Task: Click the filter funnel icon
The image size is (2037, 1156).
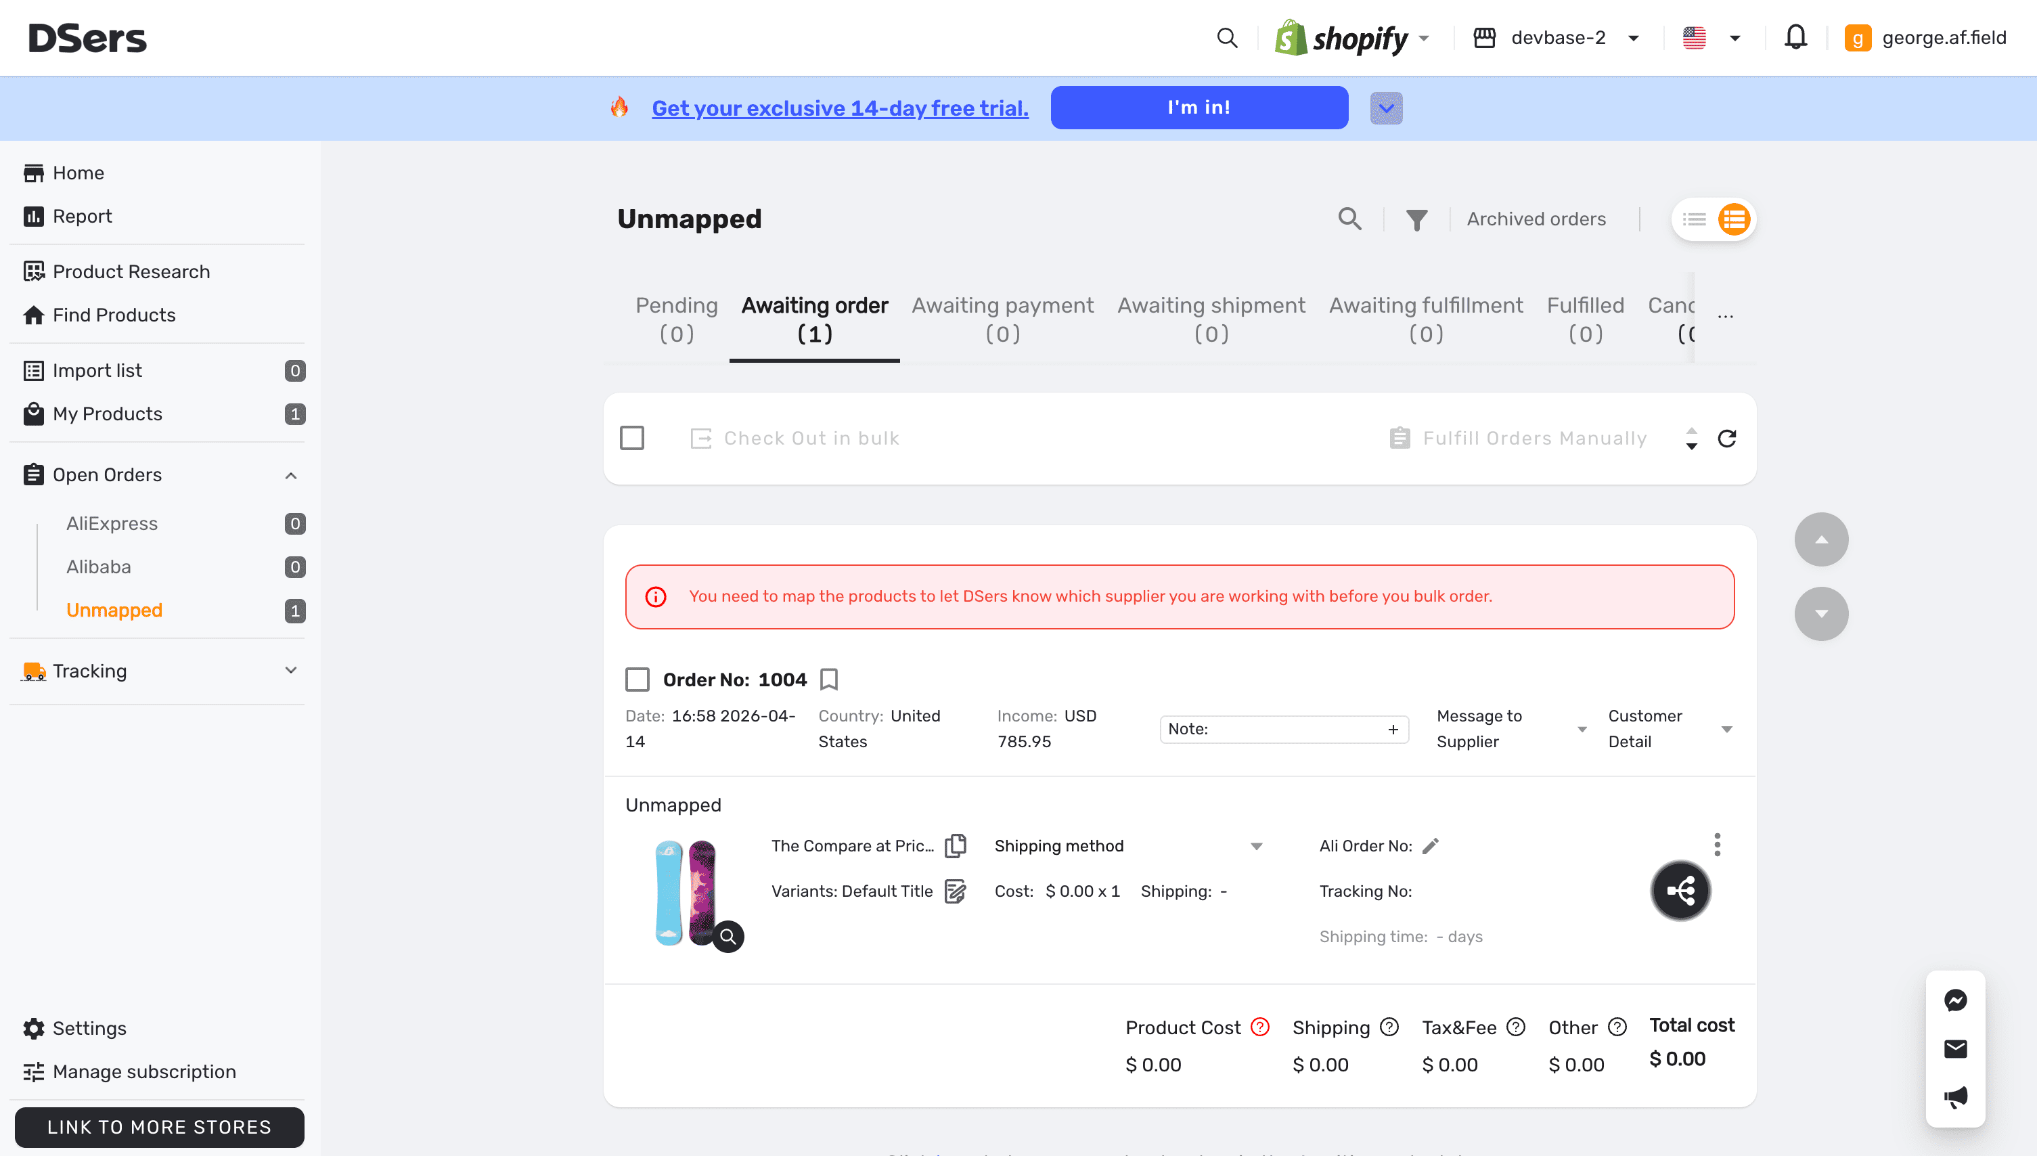Action: point(1416,219)
